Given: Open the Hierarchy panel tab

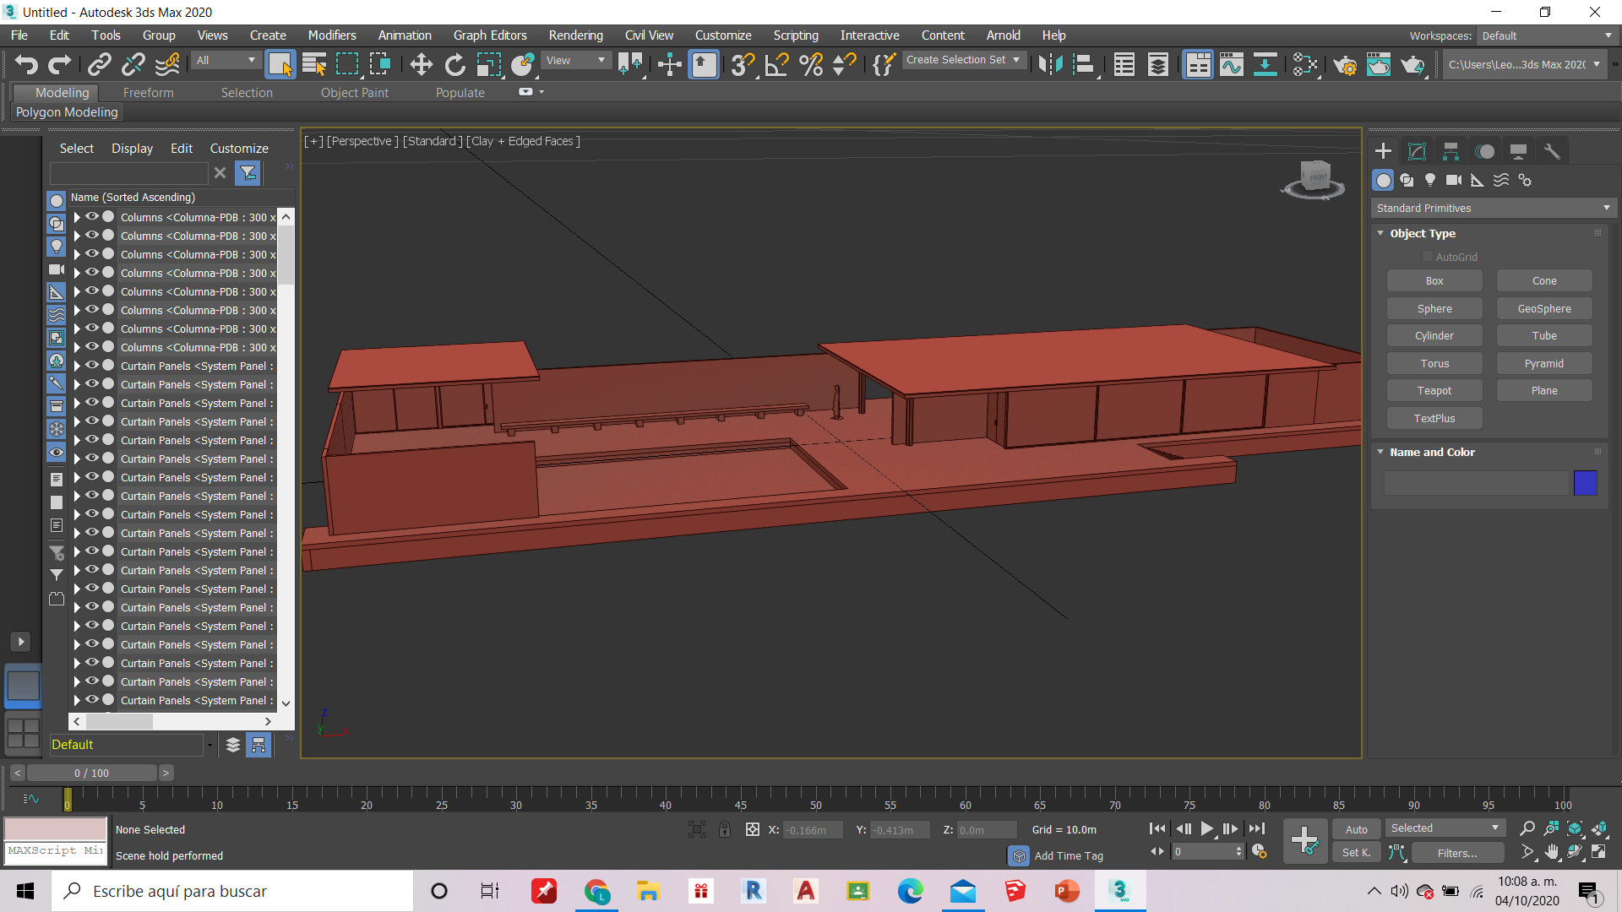Looking at the screenshot, I should click(x=1451, y=151).
